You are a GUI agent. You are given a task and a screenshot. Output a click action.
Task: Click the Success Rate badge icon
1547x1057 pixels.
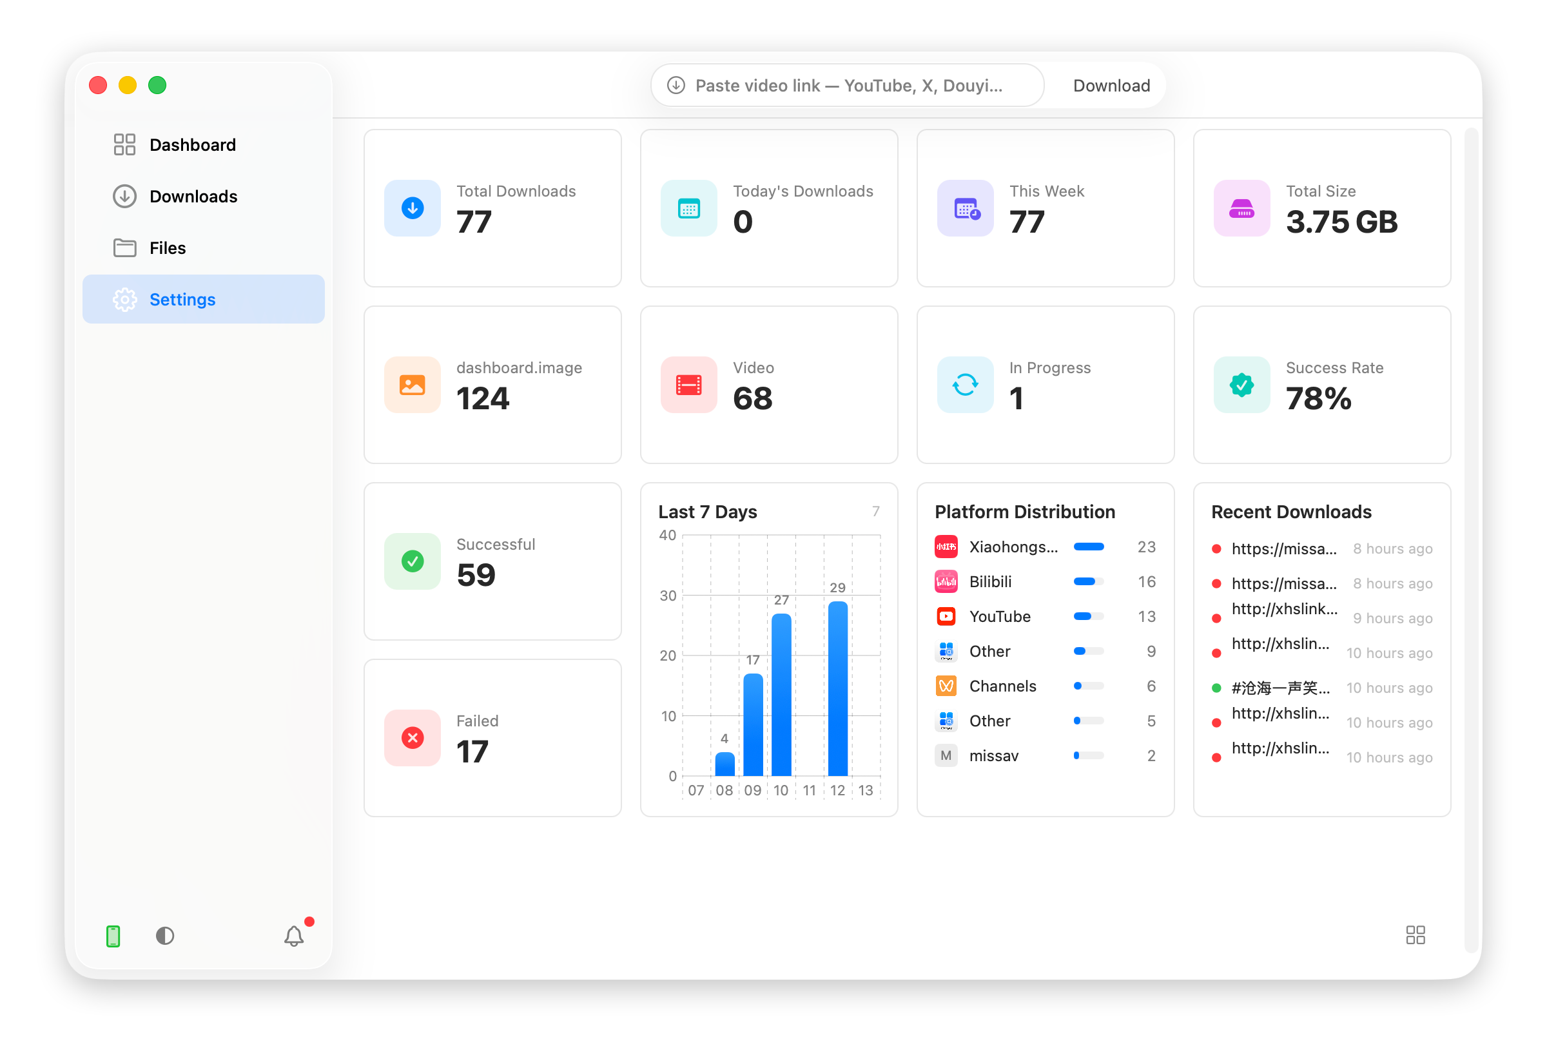point(1241,385)
